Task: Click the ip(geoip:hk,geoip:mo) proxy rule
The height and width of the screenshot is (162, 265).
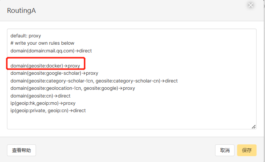Action: click(43, 103)
